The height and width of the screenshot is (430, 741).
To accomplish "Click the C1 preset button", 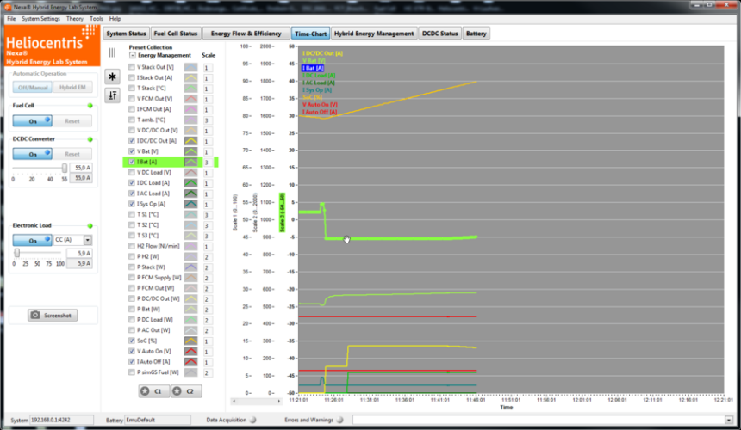I will pos(152,390).
